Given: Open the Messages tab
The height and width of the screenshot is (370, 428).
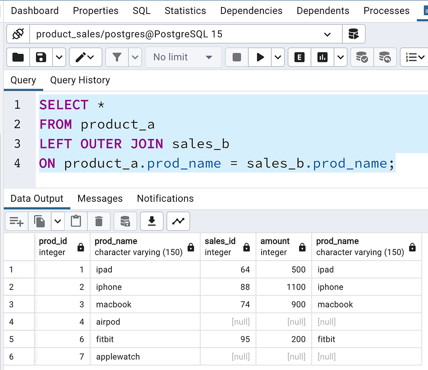Looking at the screenshot, I should click(100, 198).
